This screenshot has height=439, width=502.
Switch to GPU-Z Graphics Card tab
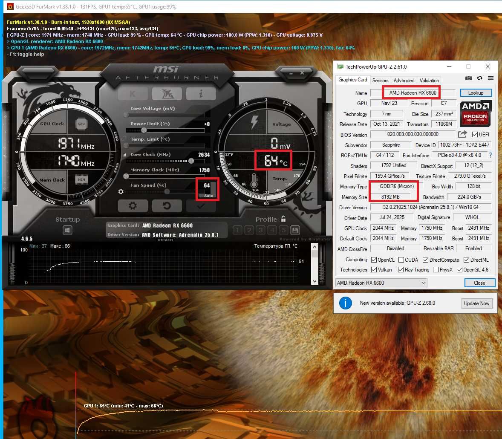[x=352, y=80]
